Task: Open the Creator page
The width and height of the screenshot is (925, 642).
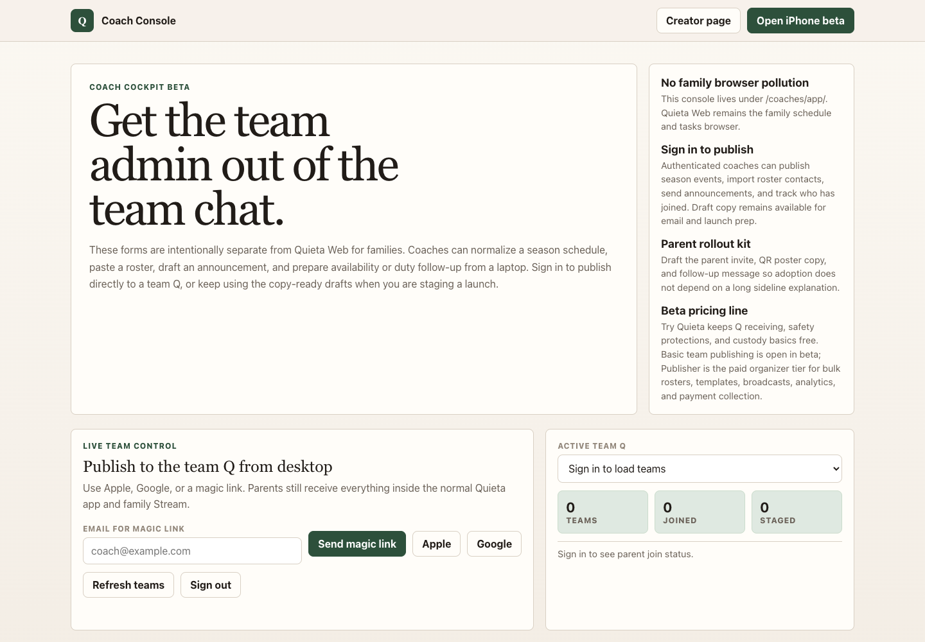Action: click(x=698, y=21)
